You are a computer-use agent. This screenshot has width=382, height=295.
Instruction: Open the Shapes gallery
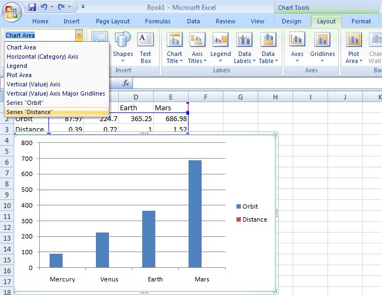point(123,48)
